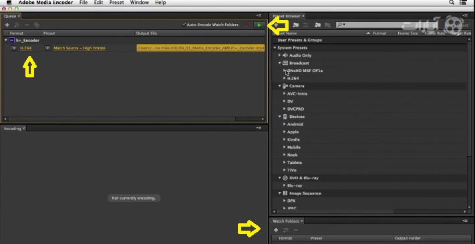475x244 pixels.
Task: Open Preset Settings in Preset Browser toolbar
Action: (306, 25)
